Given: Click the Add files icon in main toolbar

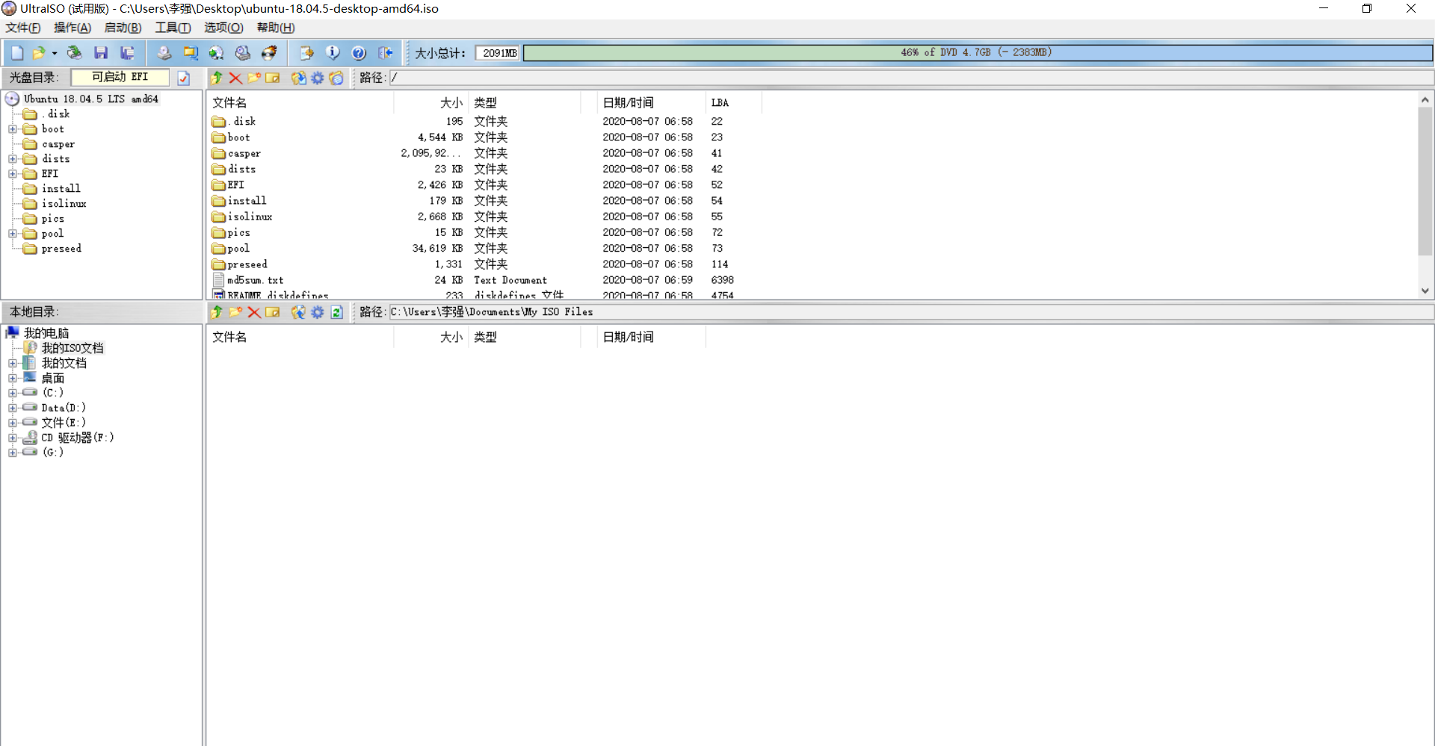Looking at the screenshot, I should click(x=306, y=53).
